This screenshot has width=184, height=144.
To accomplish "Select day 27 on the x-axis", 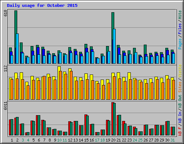I will [151, 140].
